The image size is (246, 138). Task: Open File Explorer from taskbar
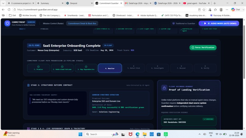click(x=144, y=134)
